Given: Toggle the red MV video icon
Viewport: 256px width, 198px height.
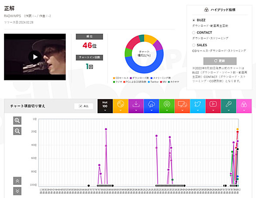Looking at the screenshot, I should point(213,106).
